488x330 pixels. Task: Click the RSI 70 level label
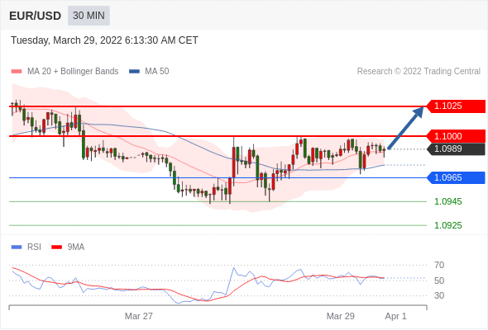[x=439, y=265]
